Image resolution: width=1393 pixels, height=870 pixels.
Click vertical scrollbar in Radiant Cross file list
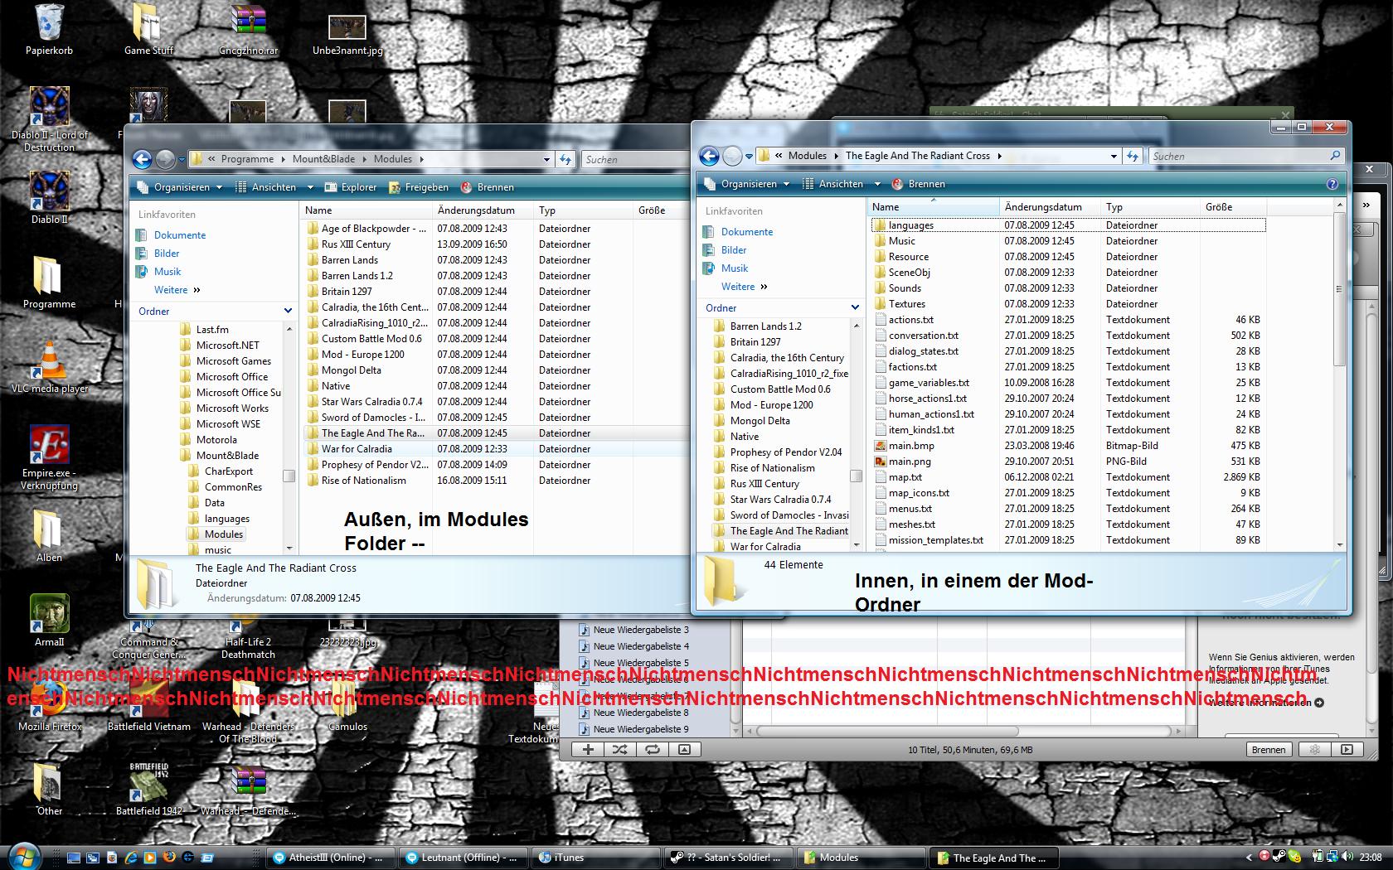1339,288
